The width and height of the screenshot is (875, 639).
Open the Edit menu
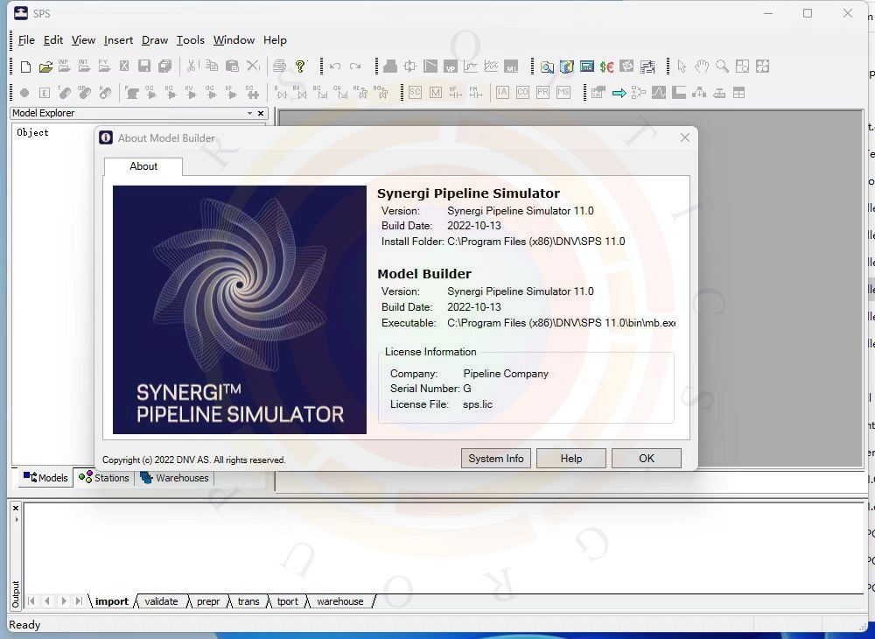tap(53, 40)
